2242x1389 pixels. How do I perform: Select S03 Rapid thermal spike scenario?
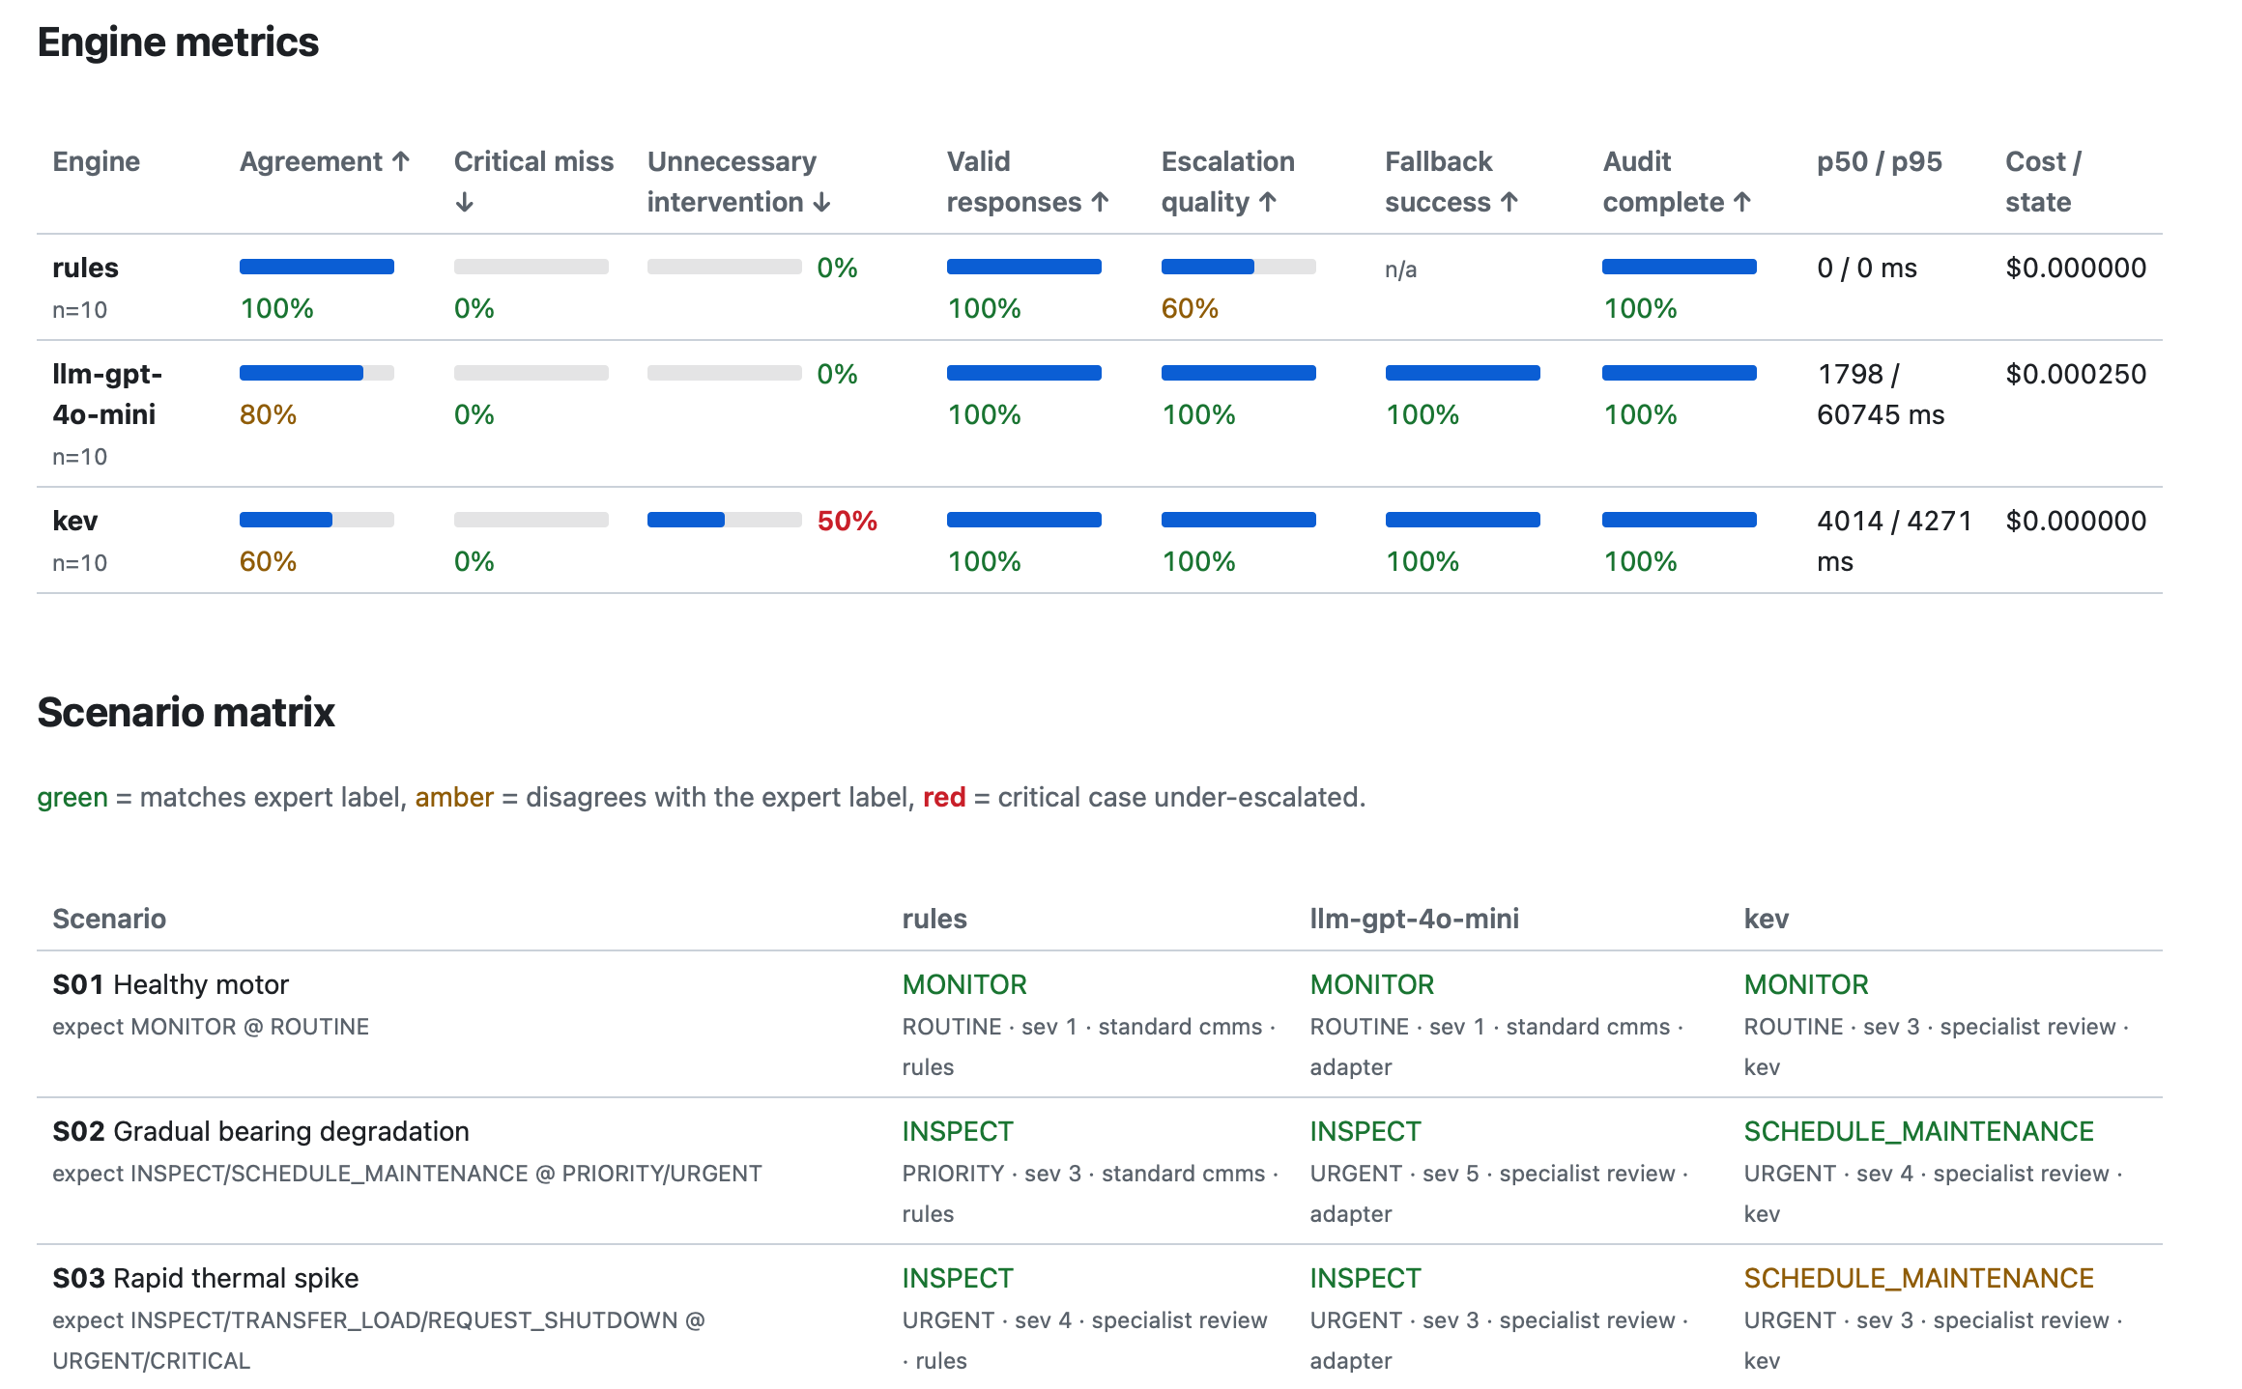point(205,1278)
